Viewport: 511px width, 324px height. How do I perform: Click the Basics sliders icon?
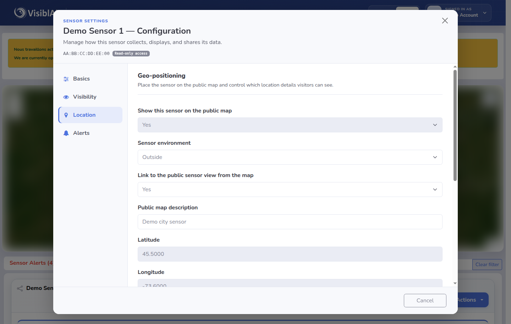click(66, 79)
